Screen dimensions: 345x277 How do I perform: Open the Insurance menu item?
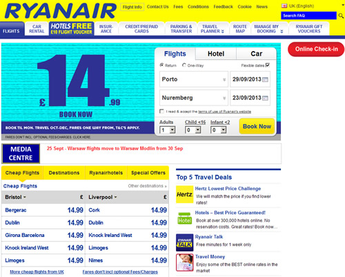click(x=106, y=29)
